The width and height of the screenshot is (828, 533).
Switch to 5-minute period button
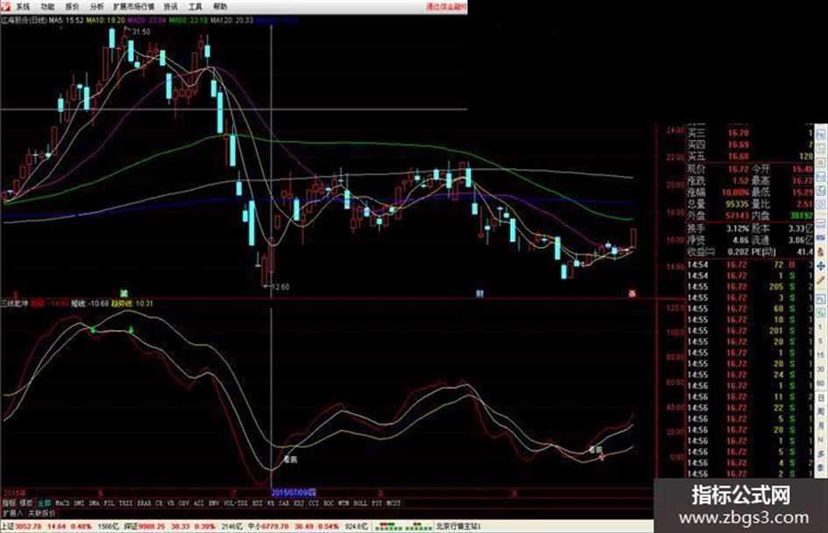(821, 341)
